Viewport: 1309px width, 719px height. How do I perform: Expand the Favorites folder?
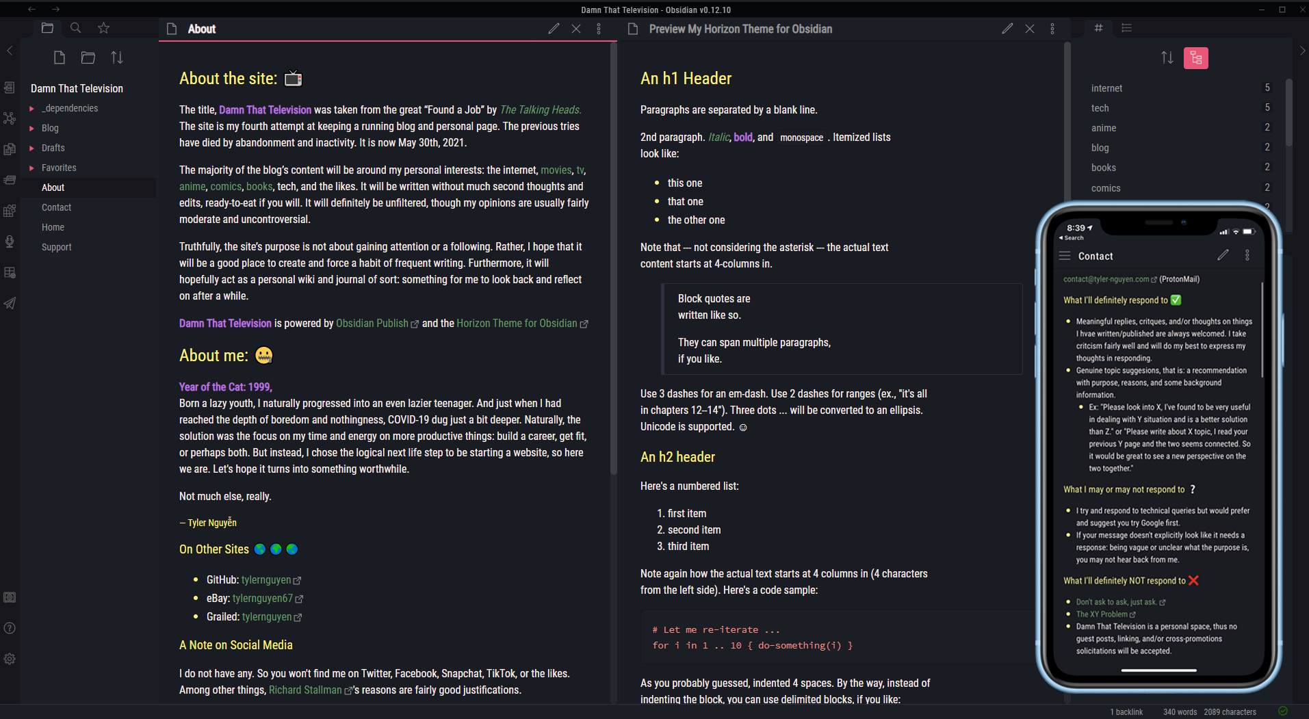pyautogui.click(x=31, y=168)
